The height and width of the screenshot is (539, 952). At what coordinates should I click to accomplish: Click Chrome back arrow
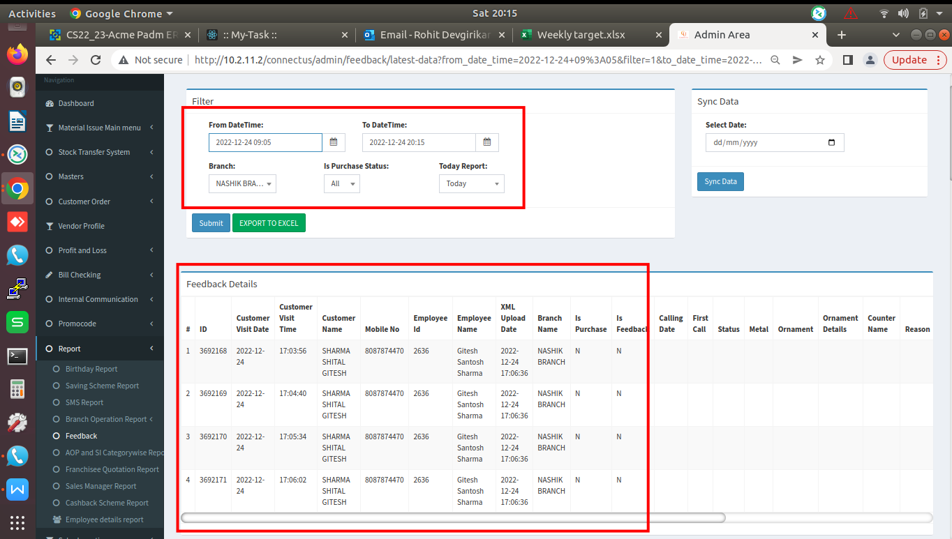pos(50,60)
